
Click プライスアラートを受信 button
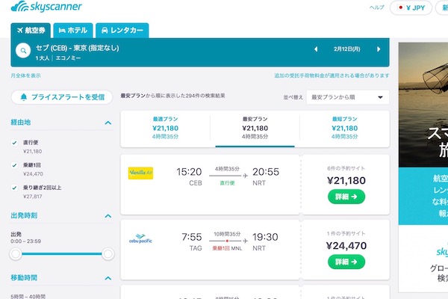tap(62, 97)
